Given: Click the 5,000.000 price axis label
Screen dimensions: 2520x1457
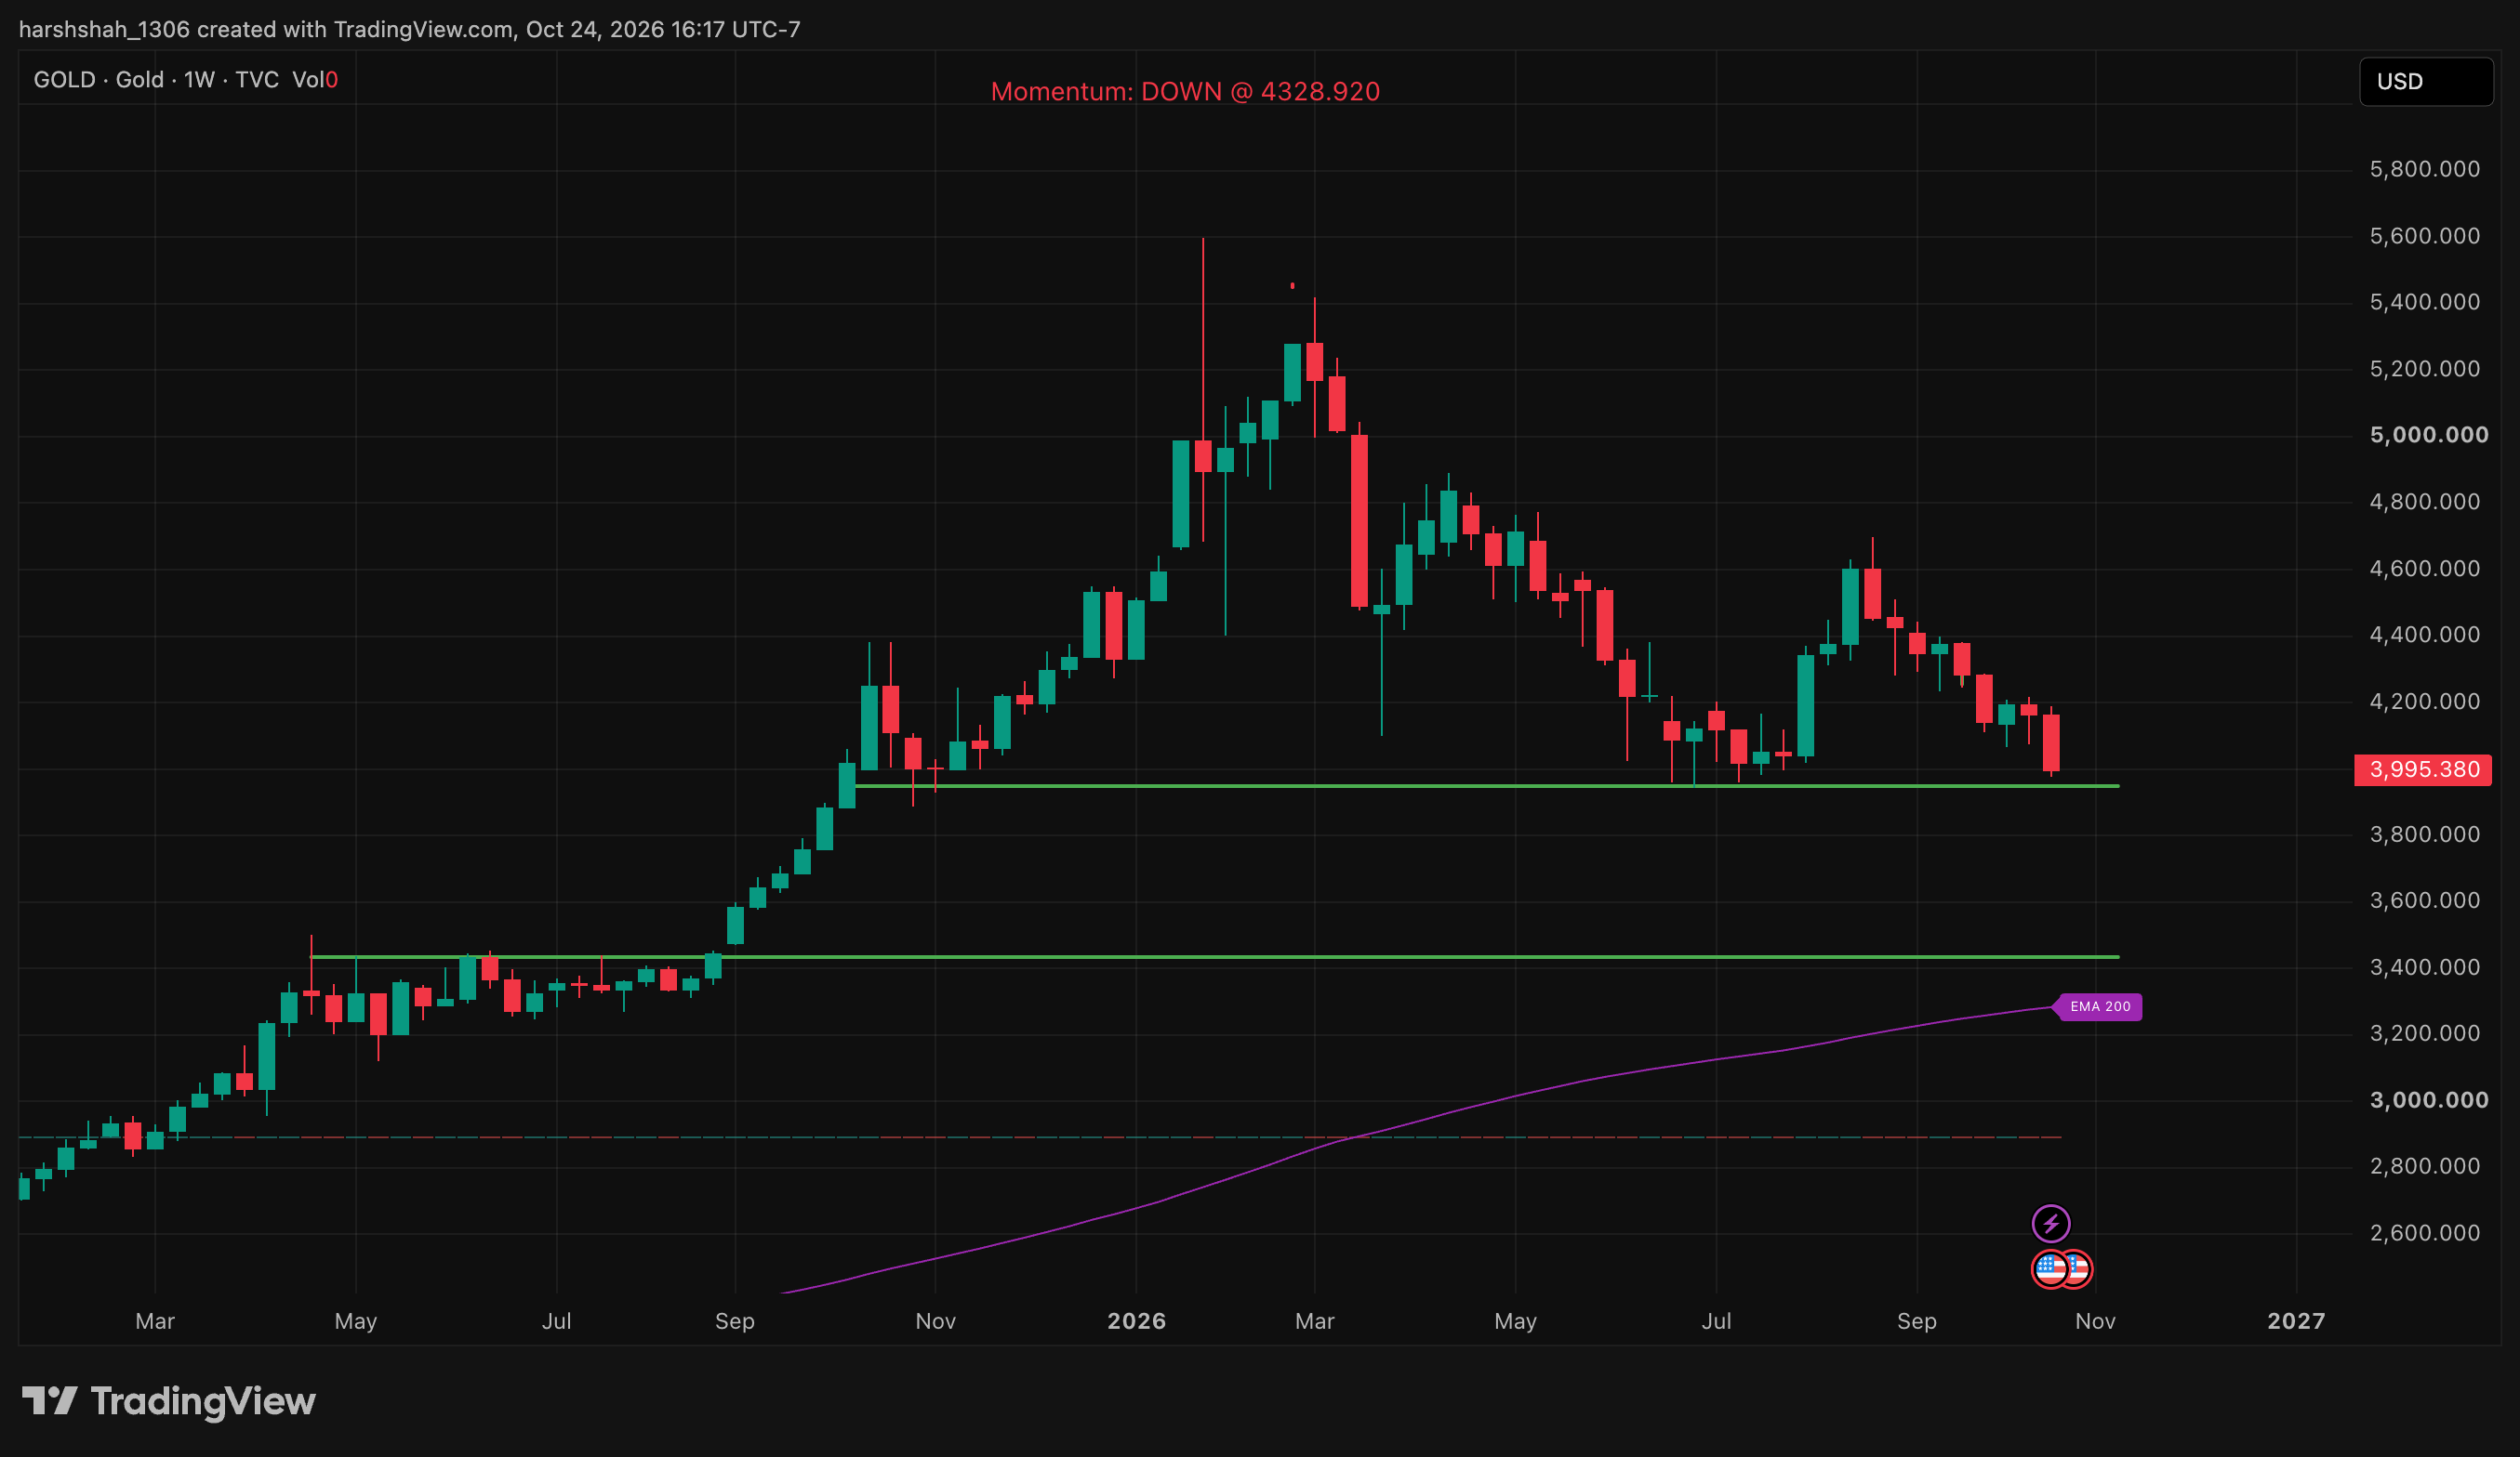Looking at the screenshot, I should click(2429, 435).
